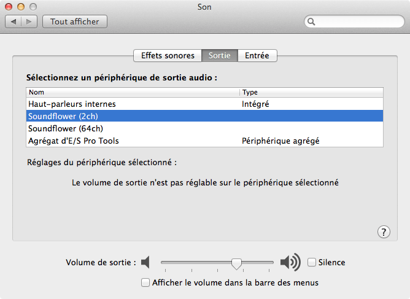The height and width of the screenshot is (299, 410).
Task: Click the low volume speaker icon
Action: [145, 263]
